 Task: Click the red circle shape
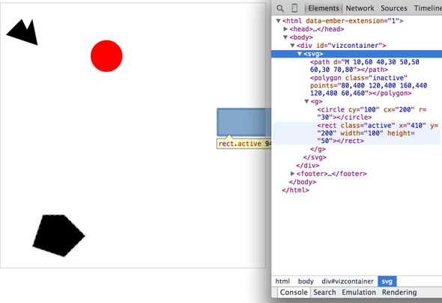click(x=106, y=56)
